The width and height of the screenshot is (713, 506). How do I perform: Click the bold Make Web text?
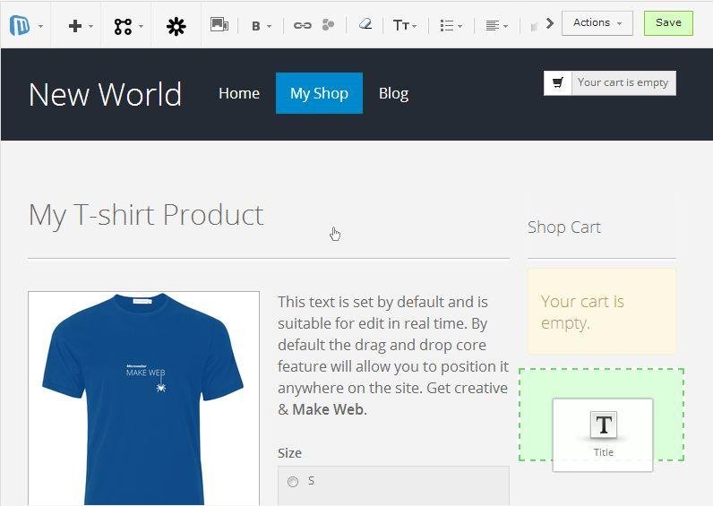328,409
